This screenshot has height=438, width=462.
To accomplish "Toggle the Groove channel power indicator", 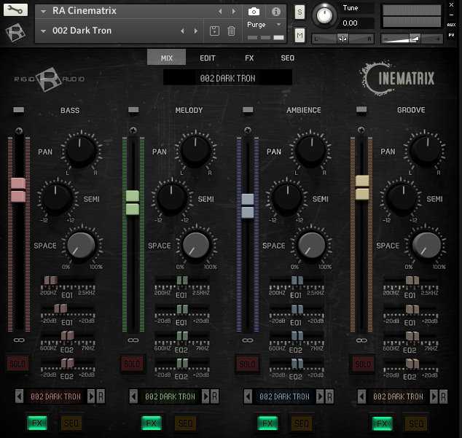I will point(361,110).
